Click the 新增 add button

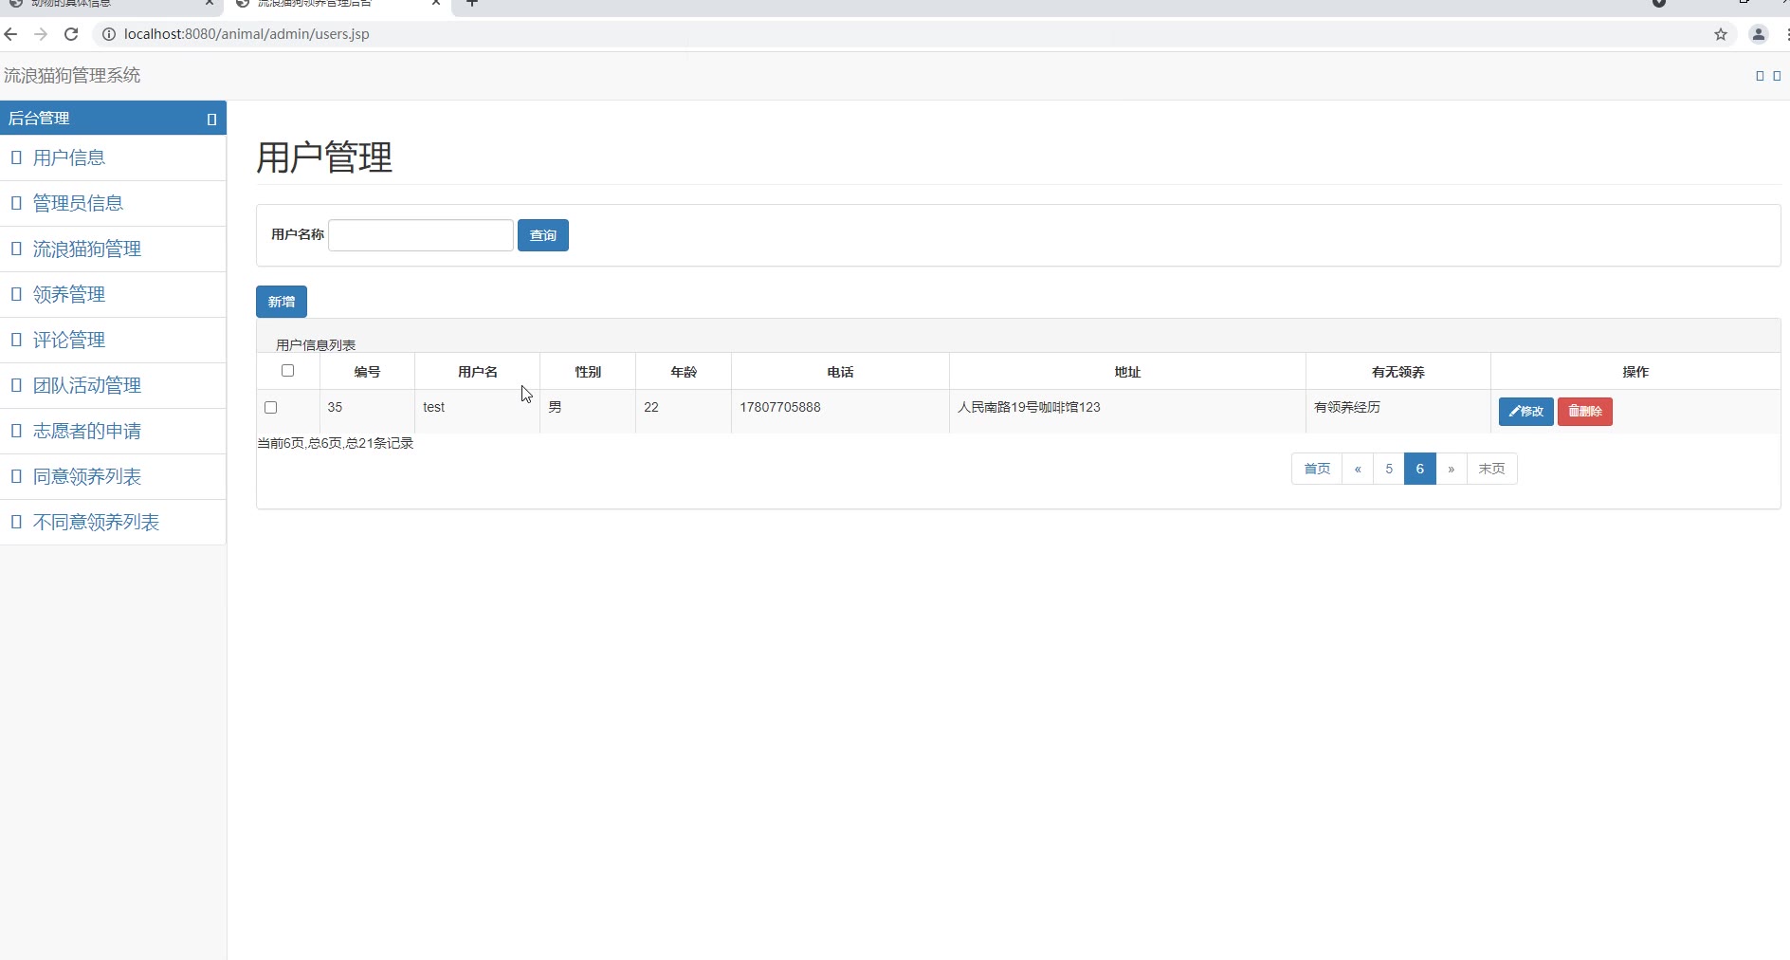[282, 302]
